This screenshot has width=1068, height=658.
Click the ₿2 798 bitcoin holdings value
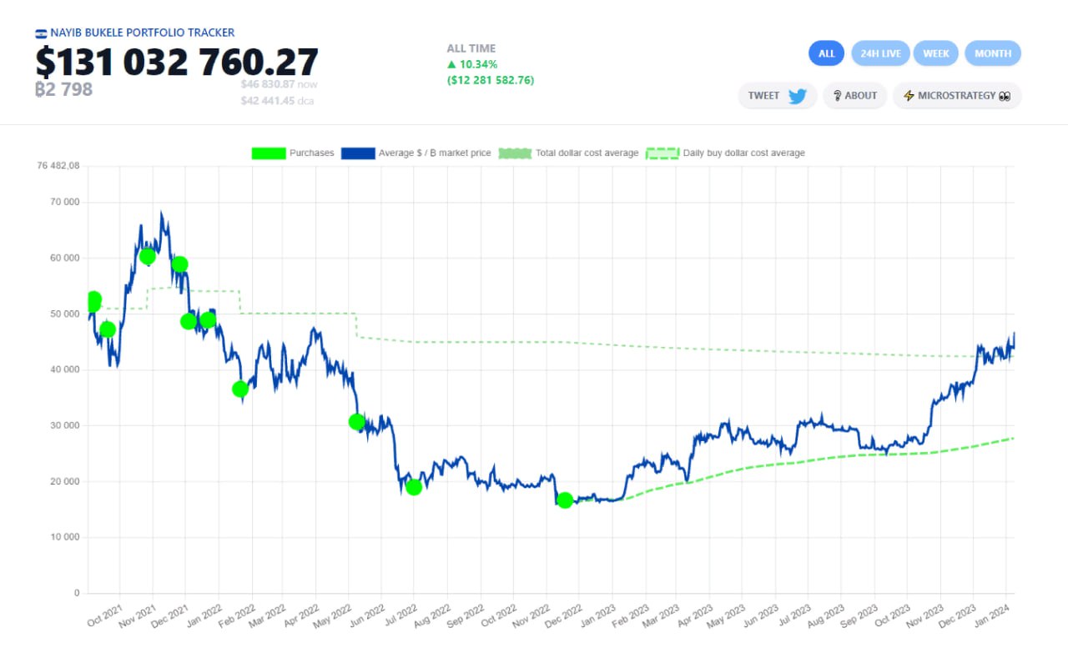click(63, 89)
